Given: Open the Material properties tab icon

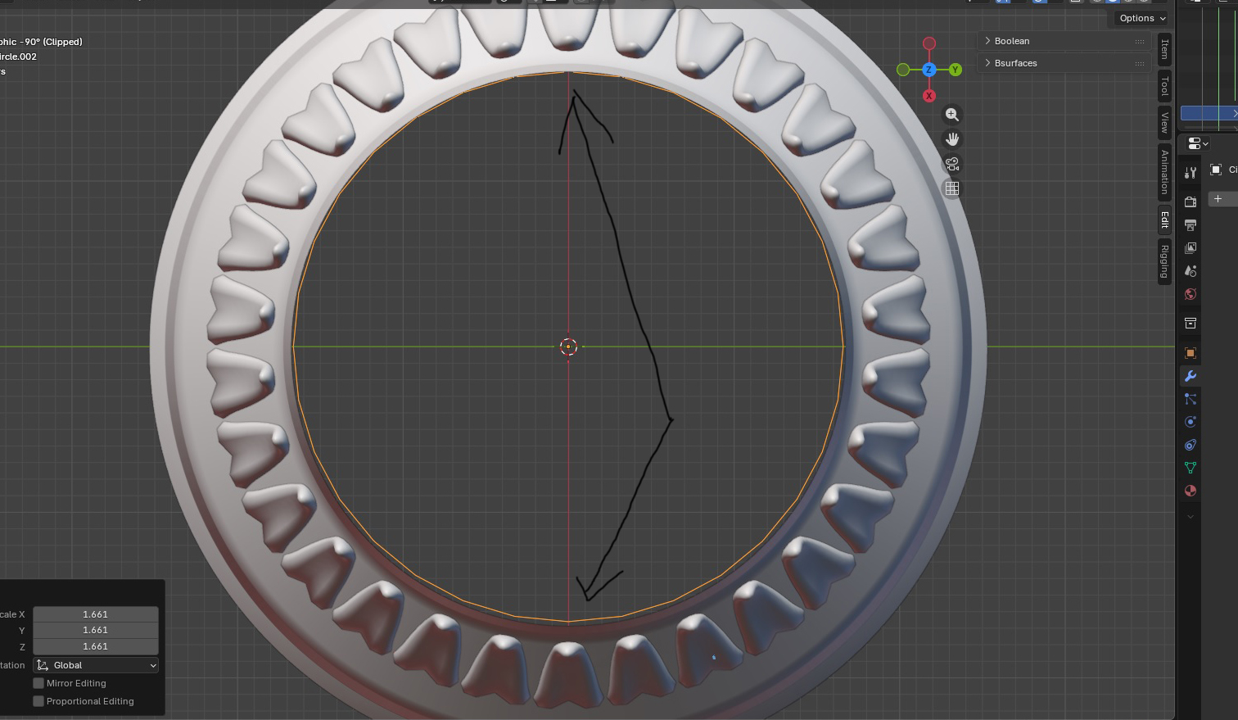Looking at the screenshot, I should 1191,491.
